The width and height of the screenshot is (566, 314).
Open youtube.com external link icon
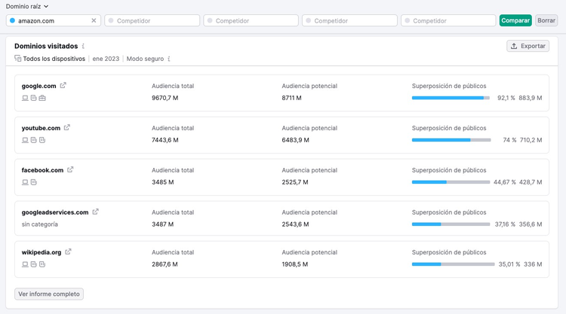(67, 127)
